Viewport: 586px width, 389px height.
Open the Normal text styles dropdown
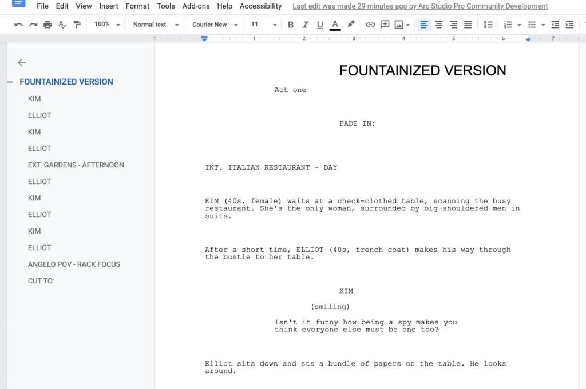tap(155, 25)
